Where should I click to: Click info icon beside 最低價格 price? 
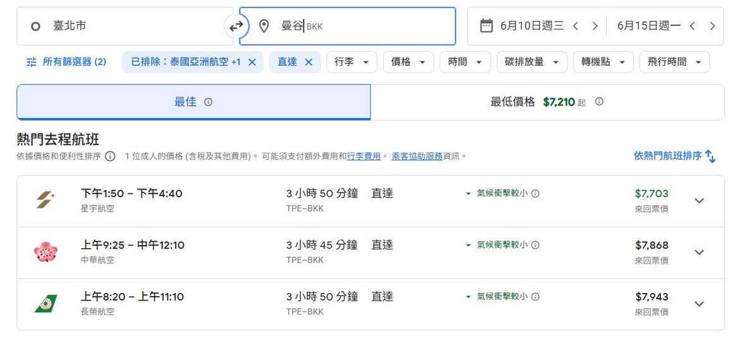coord(599,102)
